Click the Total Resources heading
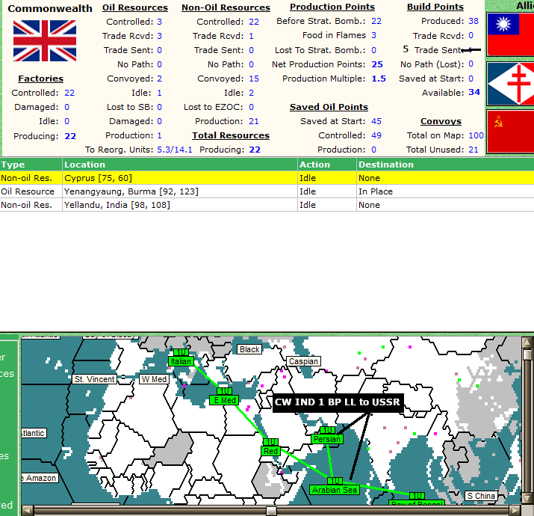This screenshot has height=516, width=534. click(x=231, y=135)
